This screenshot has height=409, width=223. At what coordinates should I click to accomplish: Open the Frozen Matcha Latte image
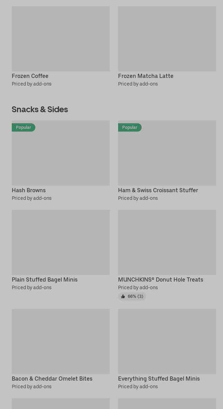(x=167, y=38)
